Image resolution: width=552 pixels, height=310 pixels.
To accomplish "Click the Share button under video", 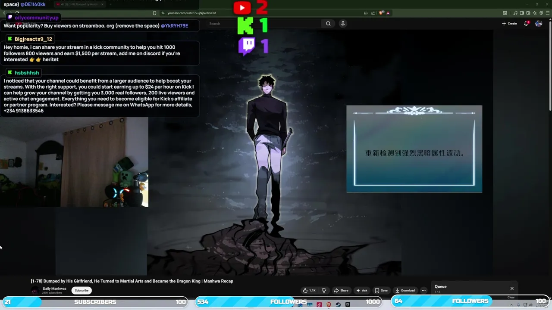I will coord(341,291).
